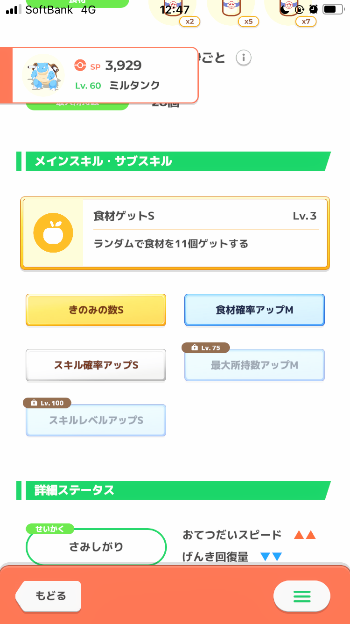The width and height of the screenshot is (350, 624).
Task: Tap the info icon near the top
Action: [244, 58]
